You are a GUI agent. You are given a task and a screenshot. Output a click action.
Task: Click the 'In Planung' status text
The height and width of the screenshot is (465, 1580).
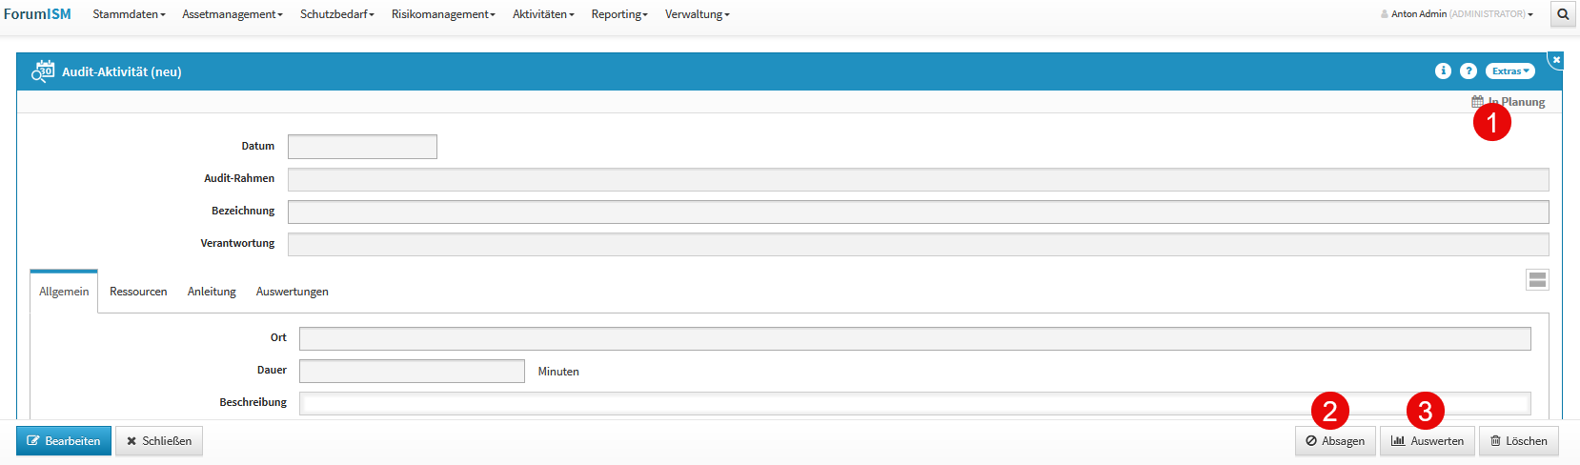click(1517, 102)
